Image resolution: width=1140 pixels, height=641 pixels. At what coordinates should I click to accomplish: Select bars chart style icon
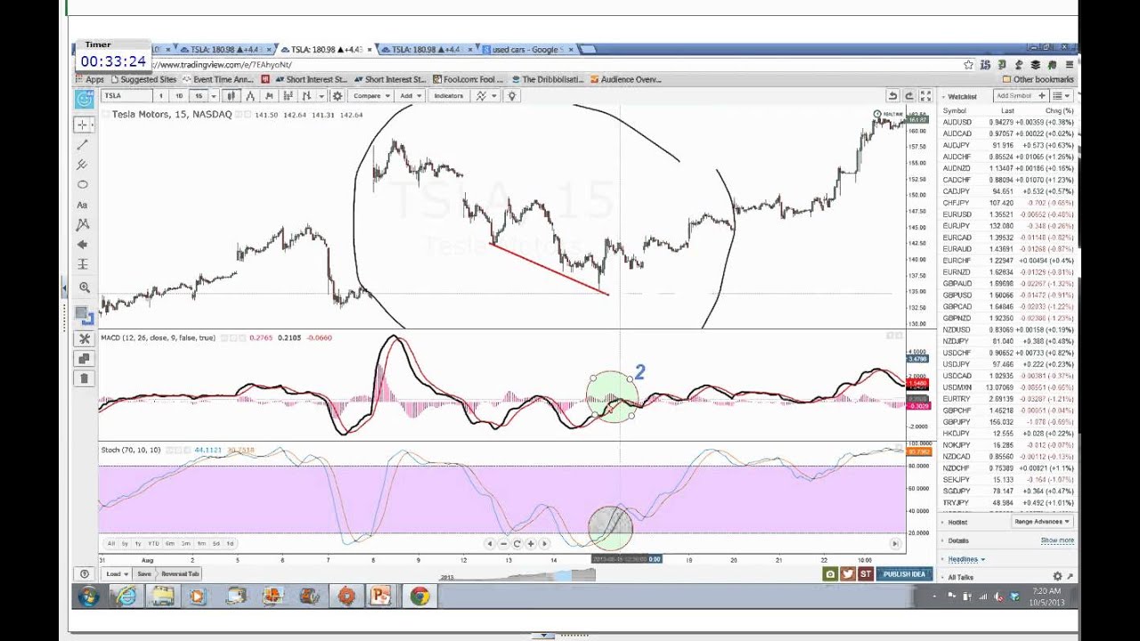[232, 95]
